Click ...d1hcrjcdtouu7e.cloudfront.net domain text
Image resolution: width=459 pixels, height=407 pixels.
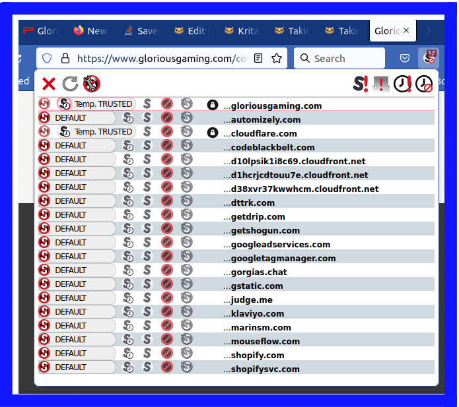296,175
